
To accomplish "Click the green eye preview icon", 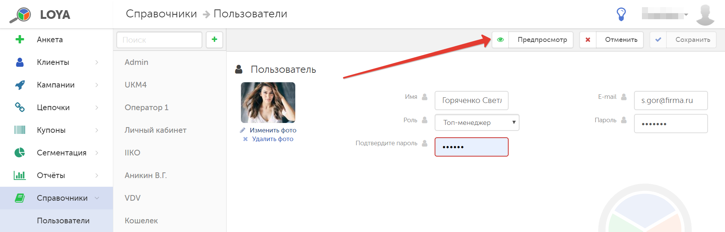I will coord(500,40).
